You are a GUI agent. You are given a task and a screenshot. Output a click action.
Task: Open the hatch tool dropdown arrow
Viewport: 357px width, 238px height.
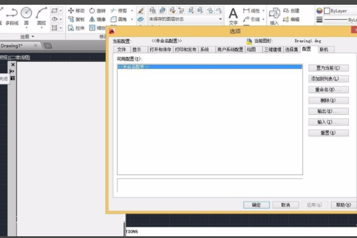61,28
